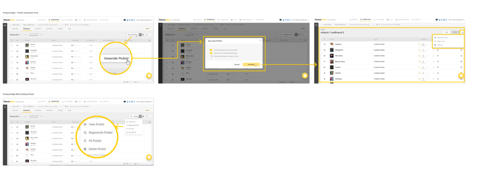Viewport: 489px width, 177px height.
Task: Open the three-dot menu on picklist header
Action: point(463,32)
